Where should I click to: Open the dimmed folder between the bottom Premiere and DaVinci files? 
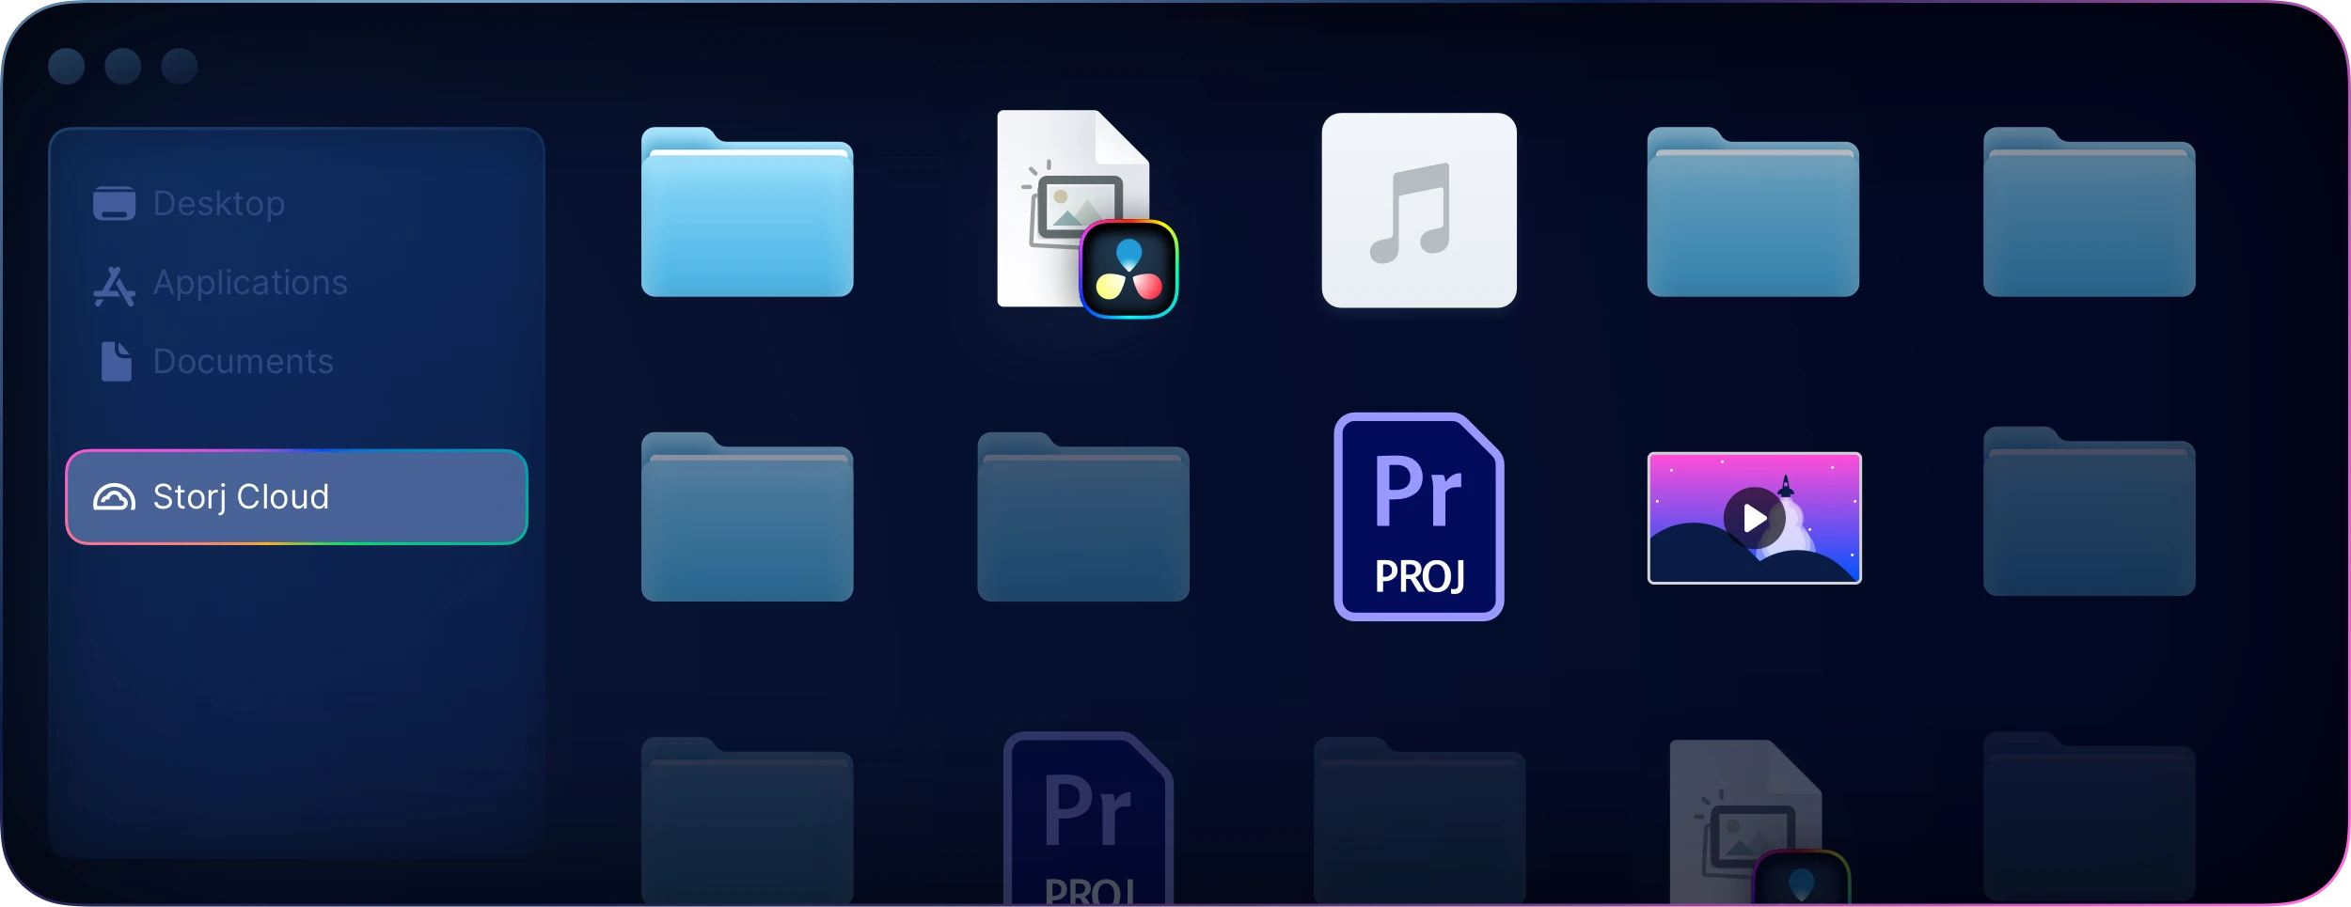1418,821
